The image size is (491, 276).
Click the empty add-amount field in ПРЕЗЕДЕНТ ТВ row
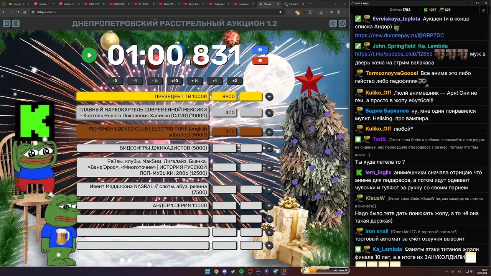[251, 97]
